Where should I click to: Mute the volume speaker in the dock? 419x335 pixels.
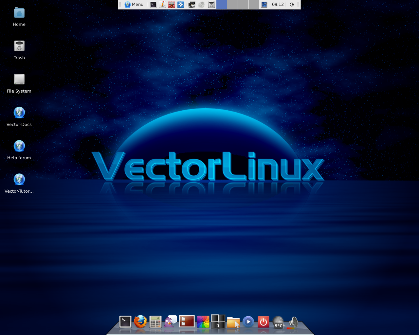pos(293,322)
